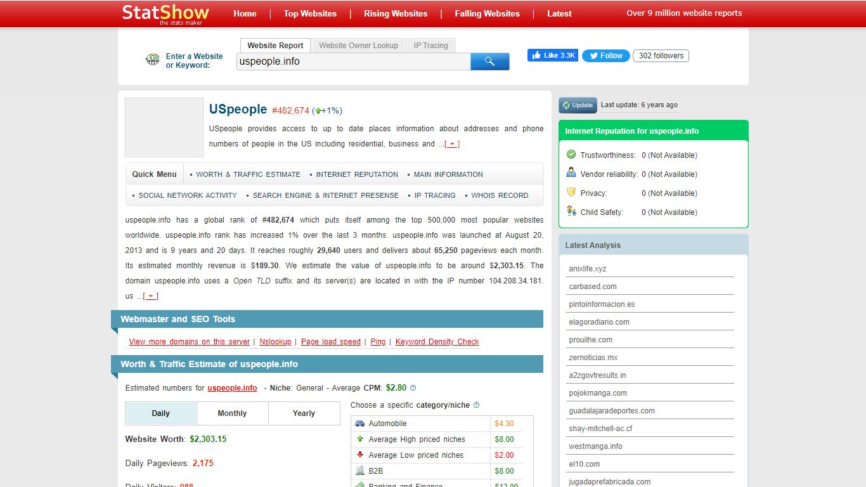Screen dimensions: 866x487
Task: Click the StatShow logo
Action: [x=165, y=13]
